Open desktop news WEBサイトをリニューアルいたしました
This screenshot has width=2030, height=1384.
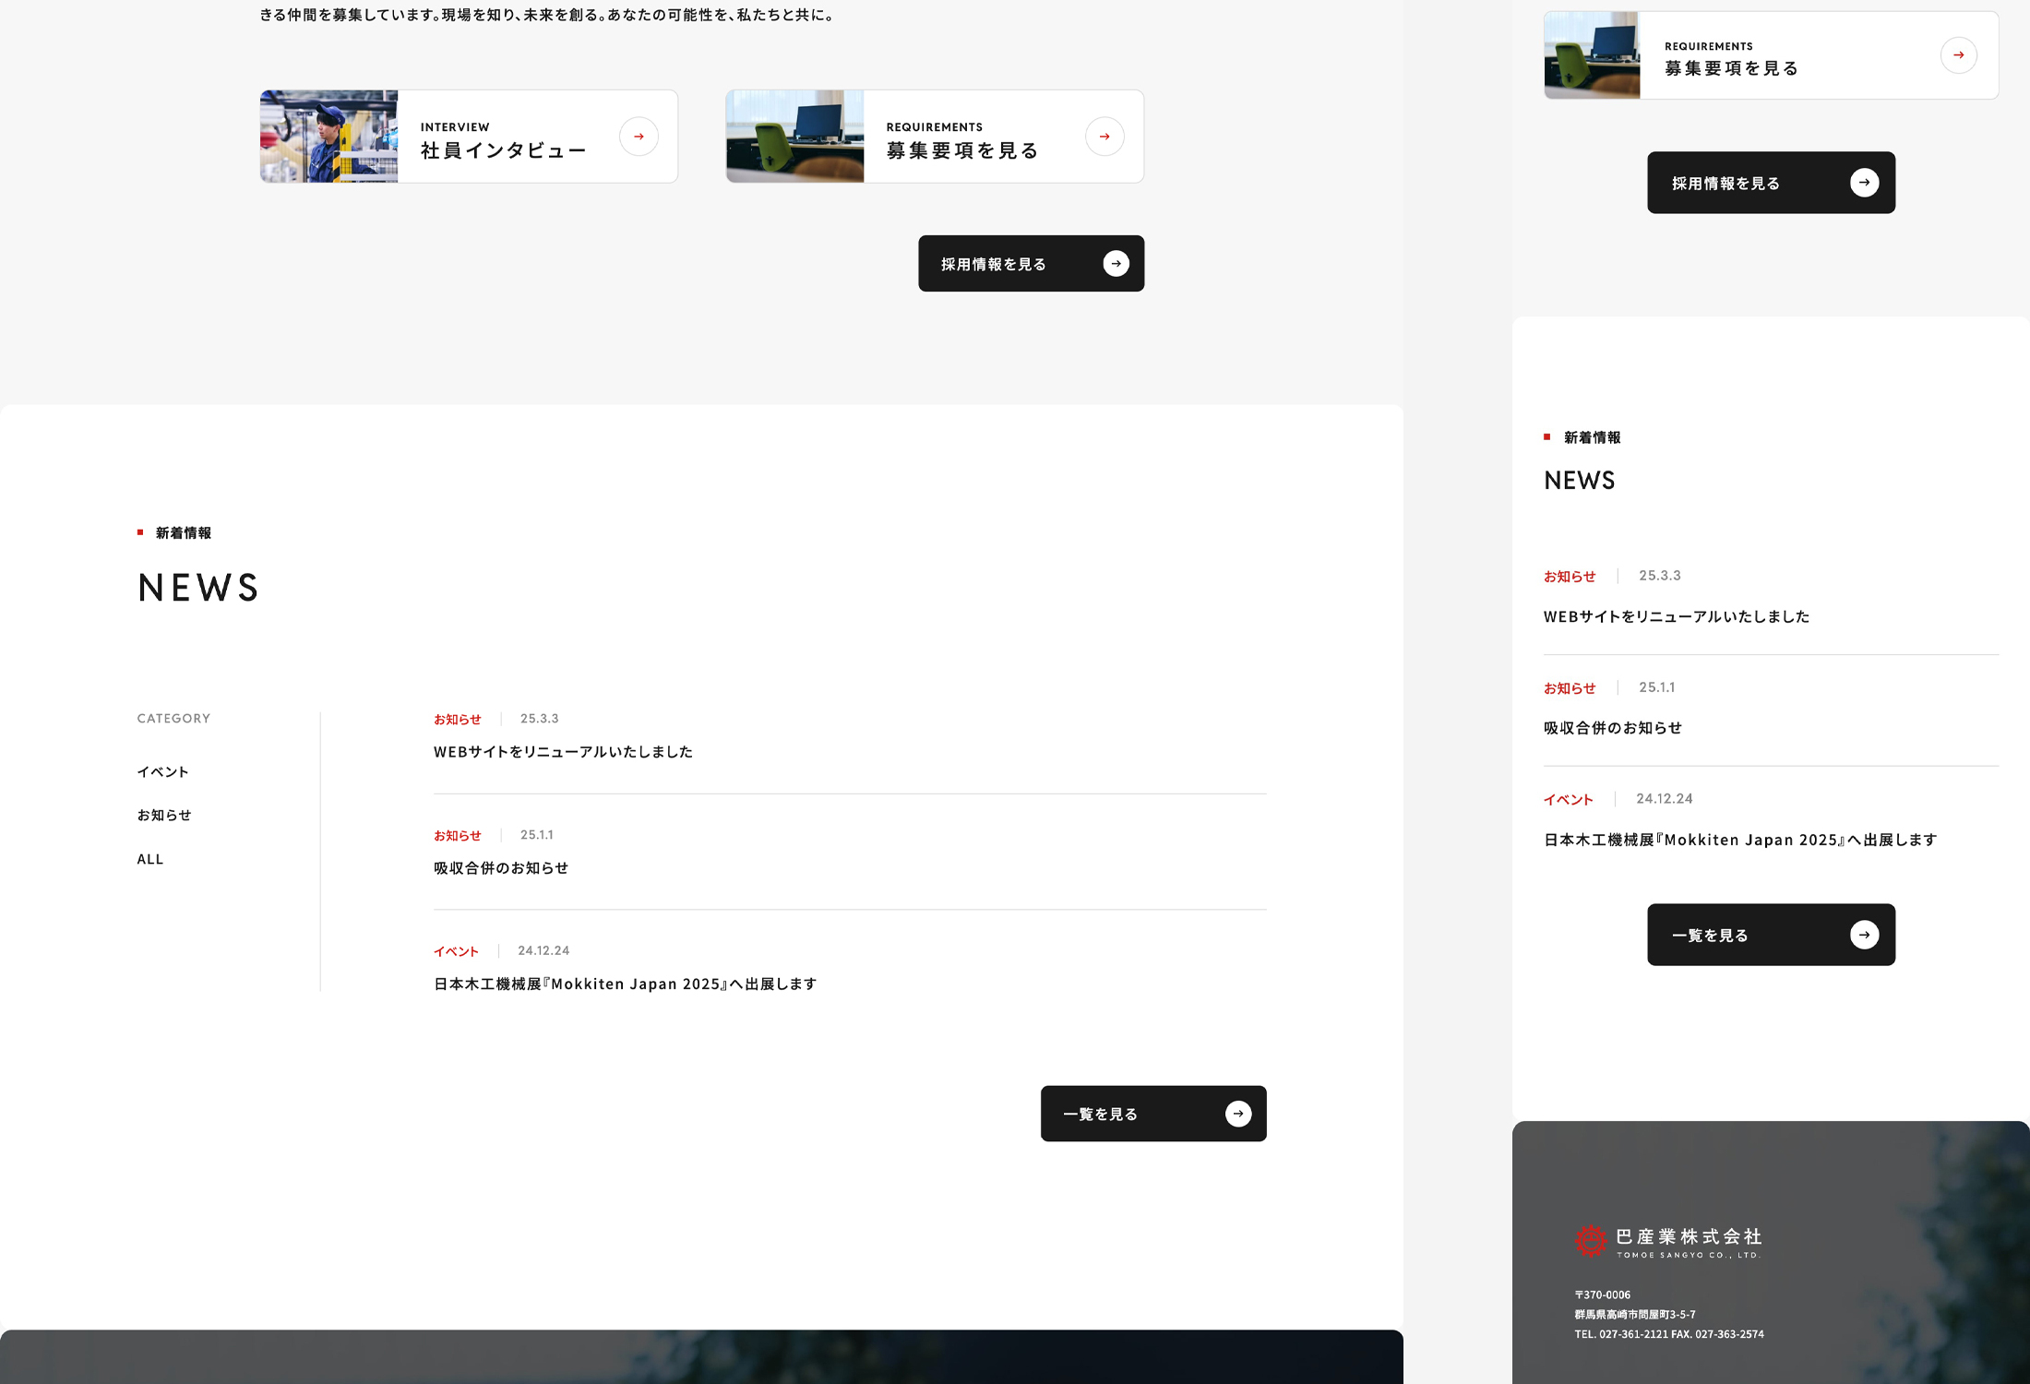click(x=563, y=752)
